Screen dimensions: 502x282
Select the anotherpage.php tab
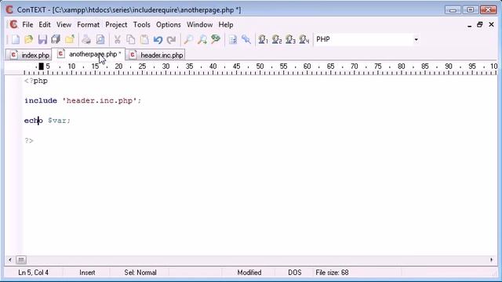click(x=89, y=54)
